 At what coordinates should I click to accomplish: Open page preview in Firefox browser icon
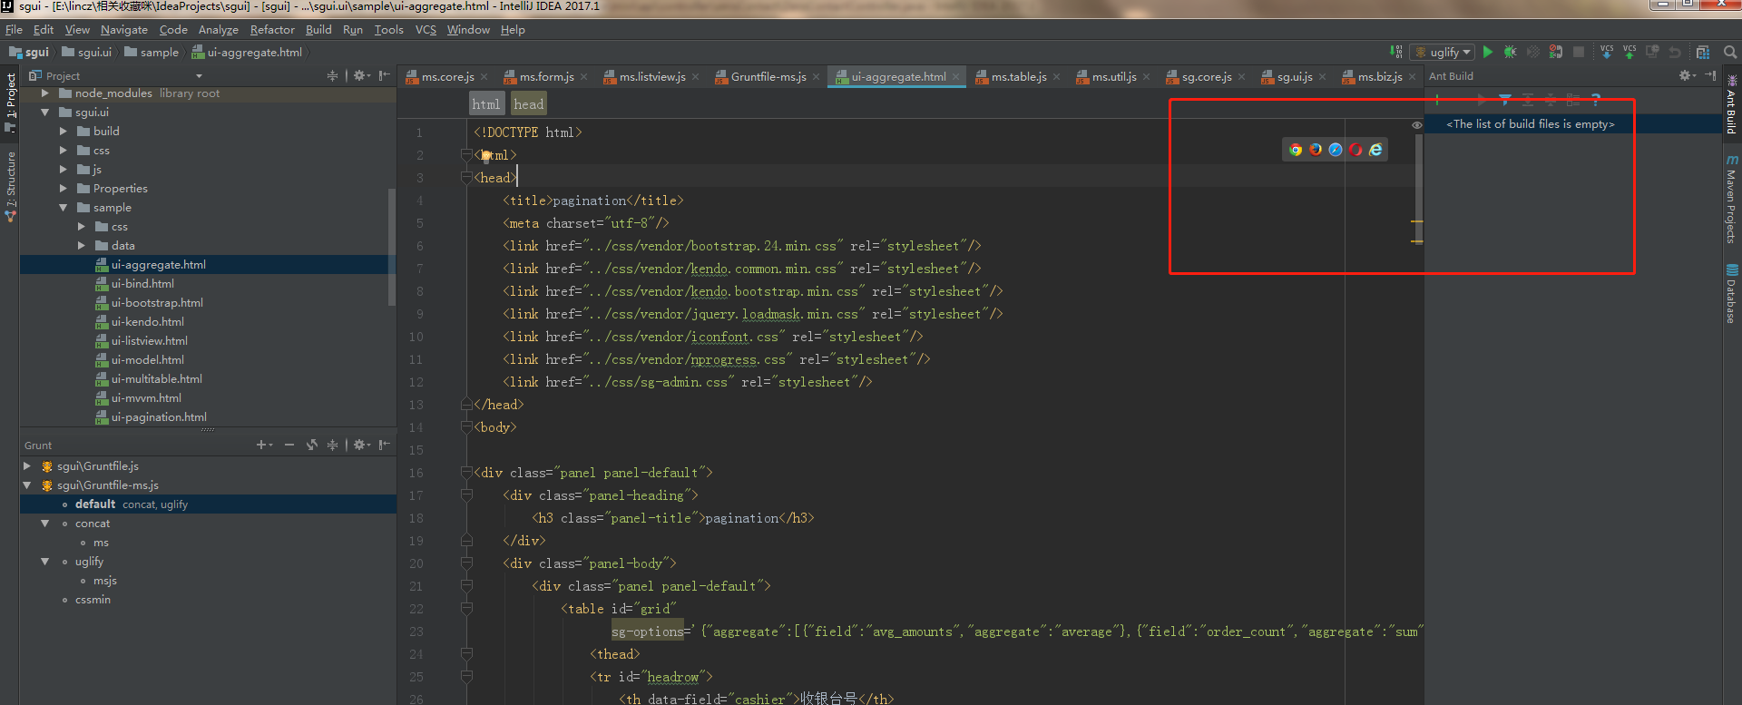[x=1316, y=150]
